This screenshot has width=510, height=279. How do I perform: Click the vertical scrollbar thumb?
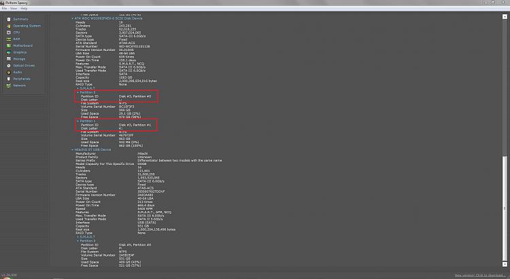[x=505, y=208]
